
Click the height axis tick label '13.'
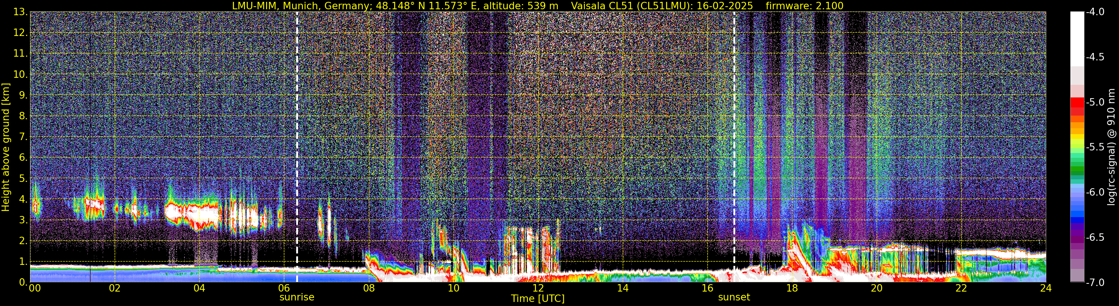tap(20, 12)
